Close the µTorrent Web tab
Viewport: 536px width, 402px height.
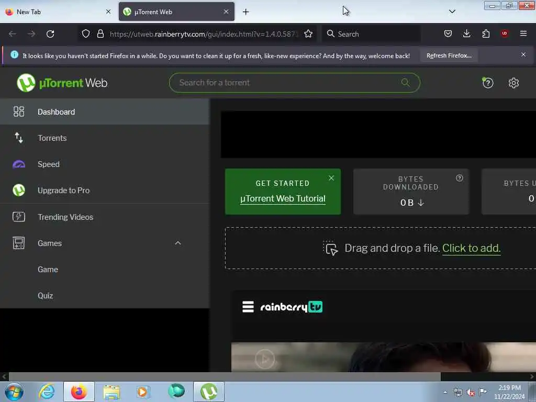coord(226,12)
